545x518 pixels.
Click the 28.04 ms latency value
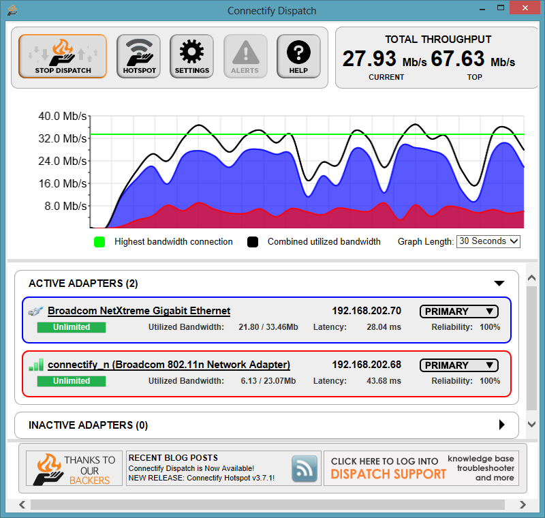384,327
